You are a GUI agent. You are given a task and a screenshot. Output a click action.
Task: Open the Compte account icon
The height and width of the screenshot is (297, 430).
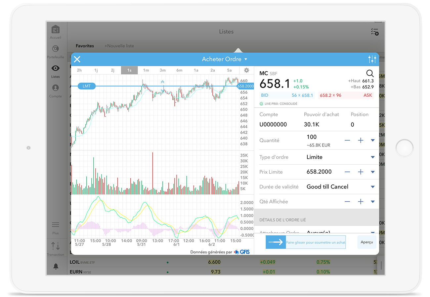coord(56,88)
